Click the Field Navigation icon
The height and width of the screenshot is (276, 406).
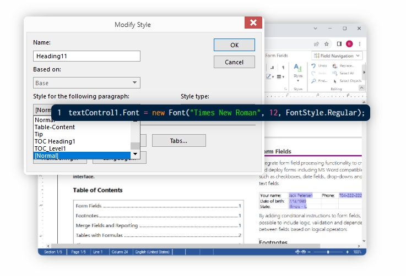[x=317, y=56]
